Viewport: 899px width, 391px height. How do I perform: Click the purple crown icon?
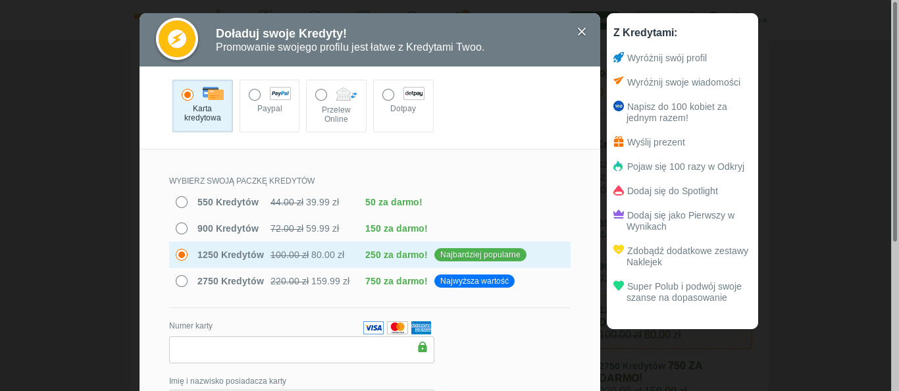point(619,214)
